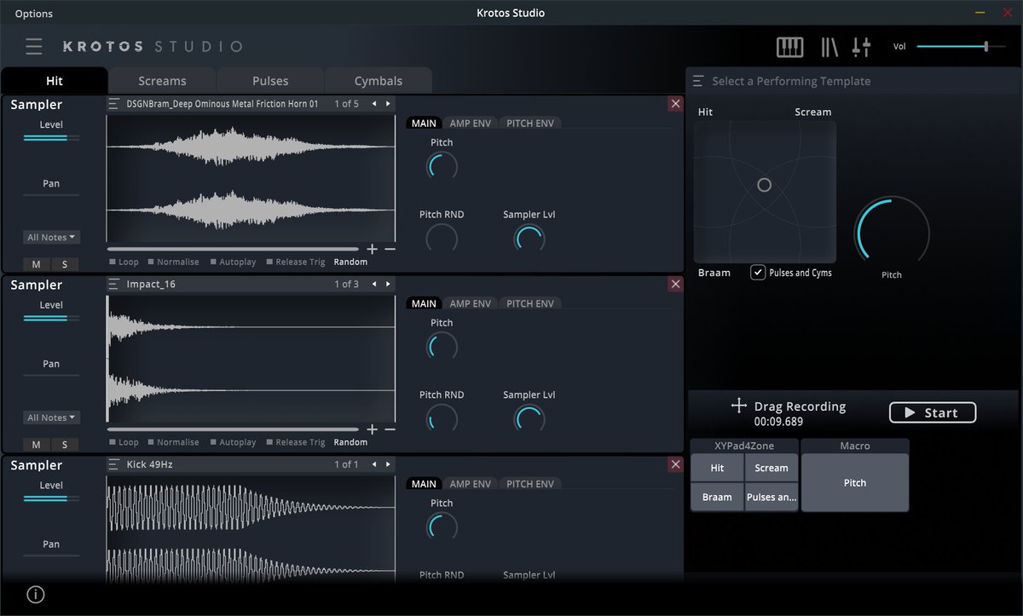Open AMP ENV tab in Kick 49Hz sampler

(x=471, y=484)
